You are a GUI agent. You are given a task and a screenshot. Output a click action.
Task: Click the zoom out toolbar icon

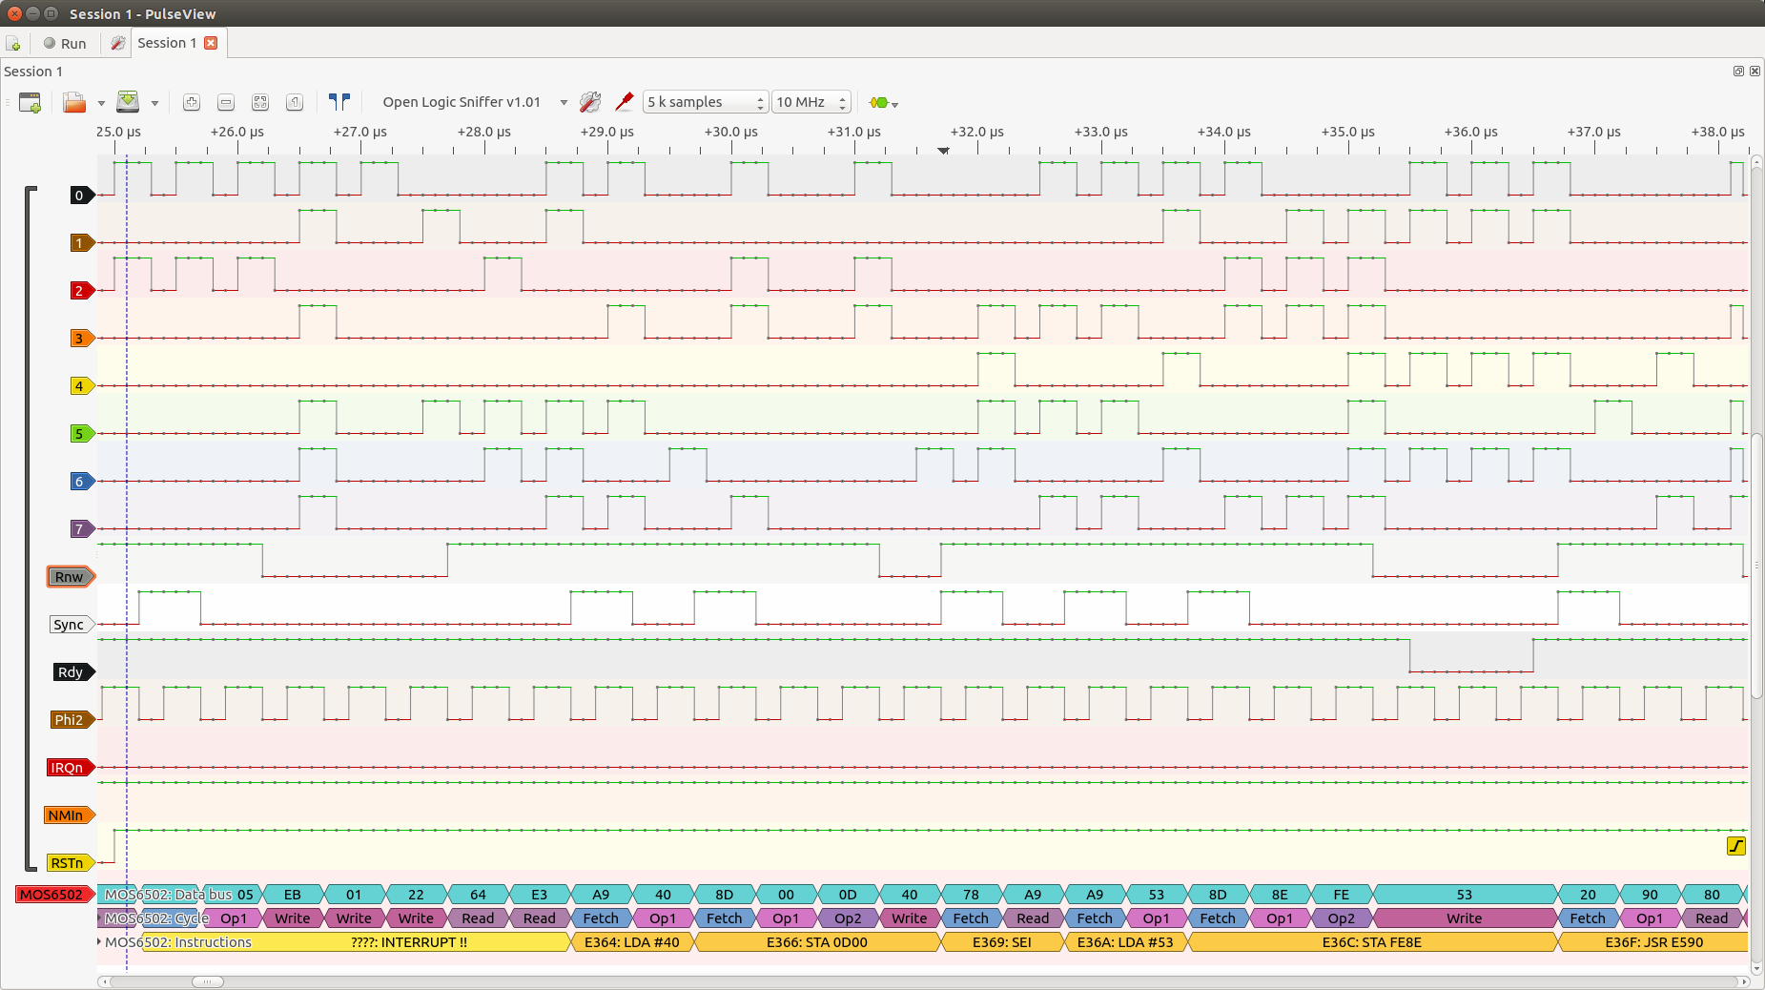pyautogui.click(x=226, y=102)
